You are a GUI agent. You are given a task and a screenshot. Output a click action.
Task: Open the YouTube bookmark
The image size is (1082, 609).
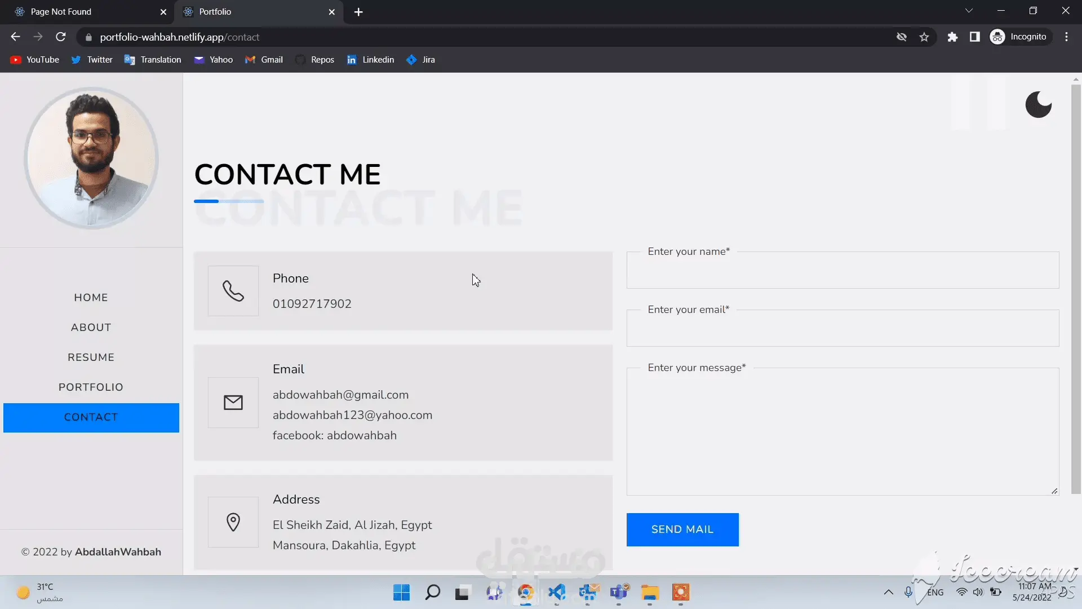click(35, 60)
